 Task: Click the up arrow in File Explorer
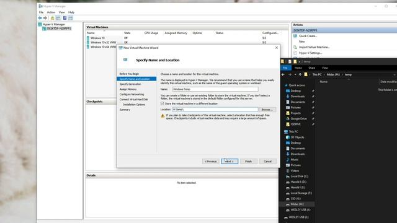[300, 74]
